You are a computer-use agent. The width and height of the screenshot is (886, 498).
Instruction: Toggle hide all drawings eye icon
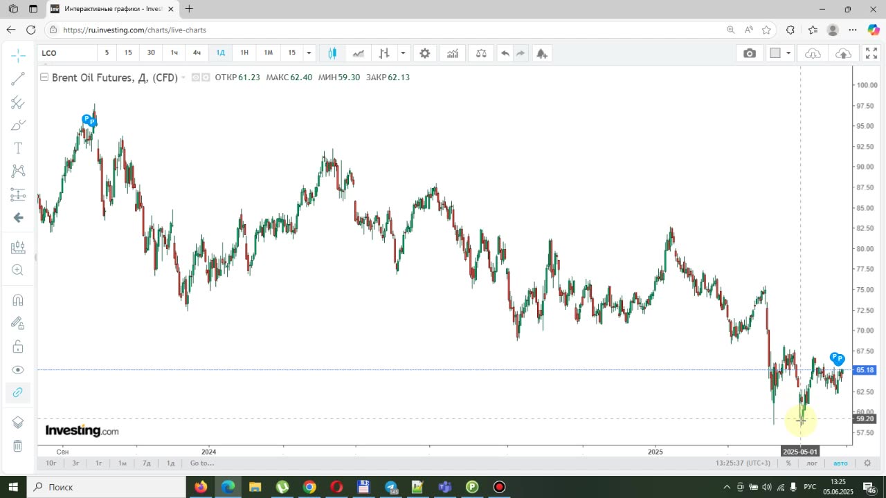click(18, 370)
